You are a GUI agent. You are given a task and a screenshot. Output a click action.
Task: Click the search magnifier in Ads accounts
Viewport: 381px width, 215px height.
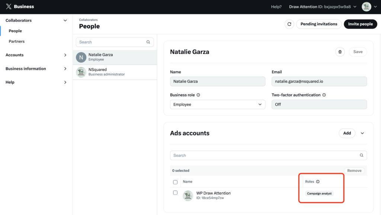[x=361, y=155]
